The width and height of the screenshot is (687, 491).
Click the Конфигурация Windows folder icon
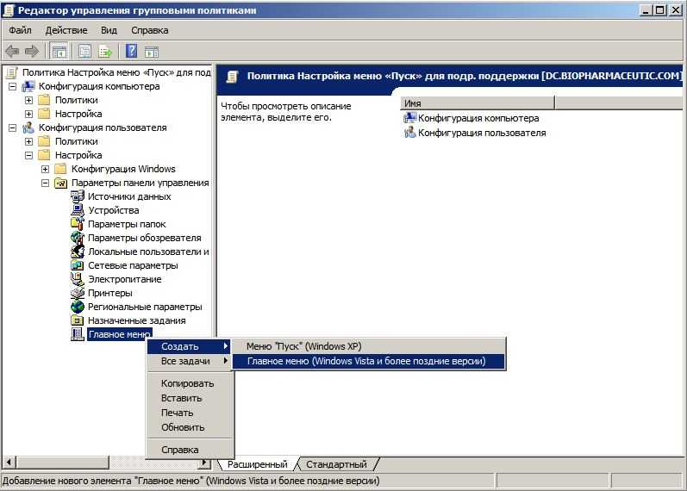(x=61, y=169)
